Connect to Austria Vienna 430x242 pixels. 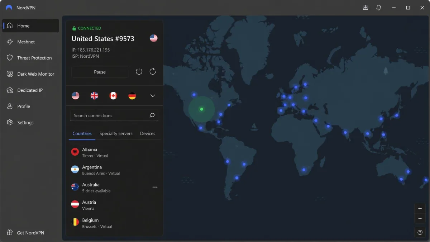tap(114, 205)
